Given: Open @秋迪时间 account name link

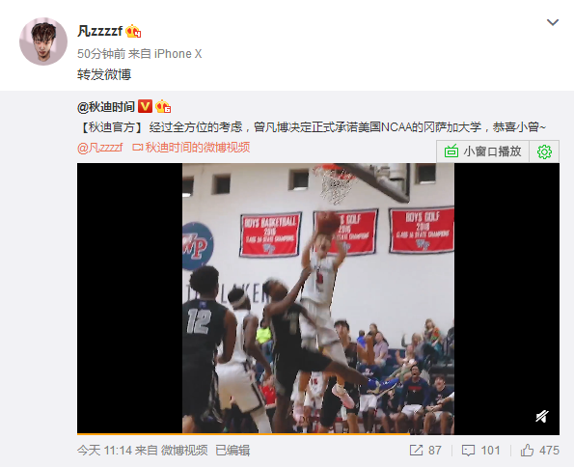Looking at the screenshot, I should click(106, 107).
